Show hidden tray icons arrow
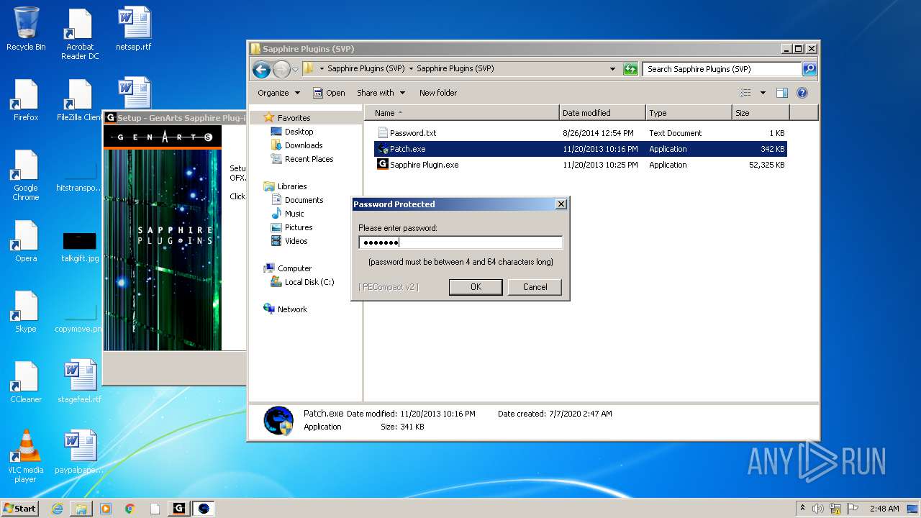The width and height of the screenshot is (921, 518). click(802, 509)
